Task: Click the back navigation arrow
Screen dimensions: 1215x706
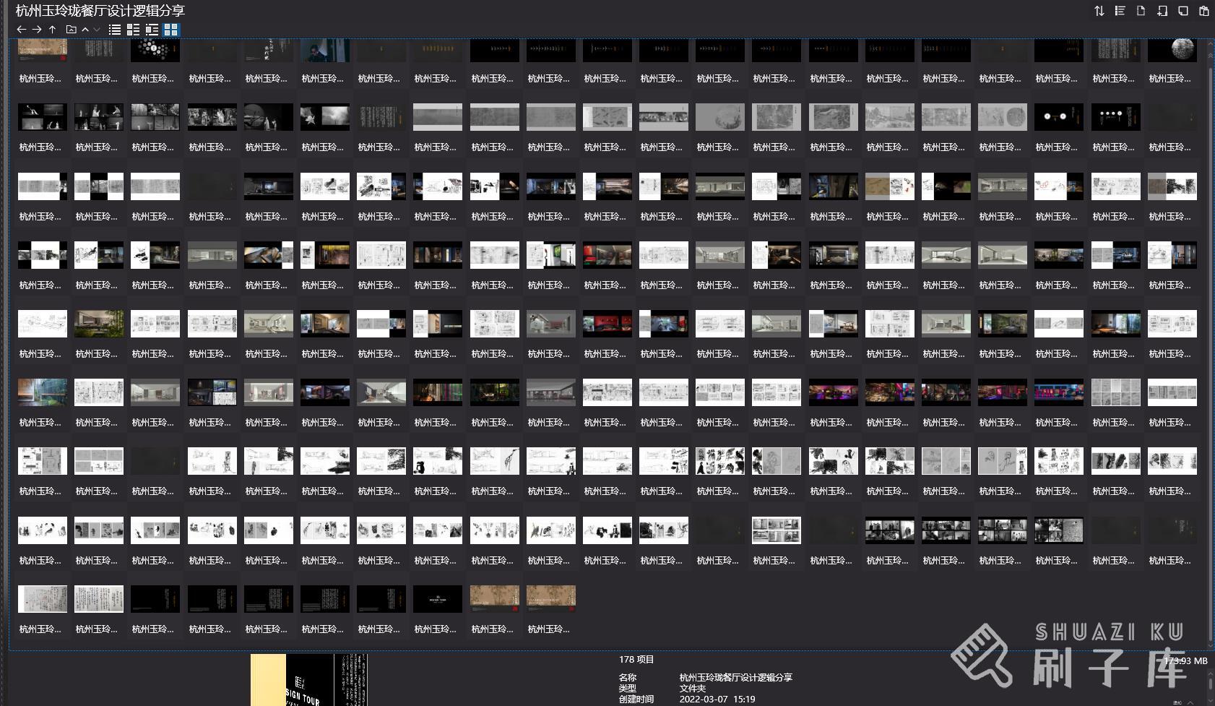Action: click(21, 30)
